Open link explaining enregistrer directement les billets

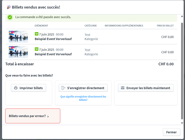pos(83,98)
